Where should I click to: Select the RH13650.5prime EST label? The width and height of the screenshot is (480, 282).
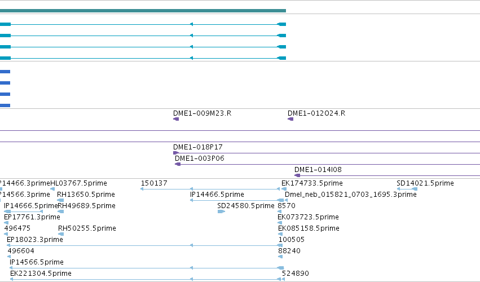coord(86,195)
